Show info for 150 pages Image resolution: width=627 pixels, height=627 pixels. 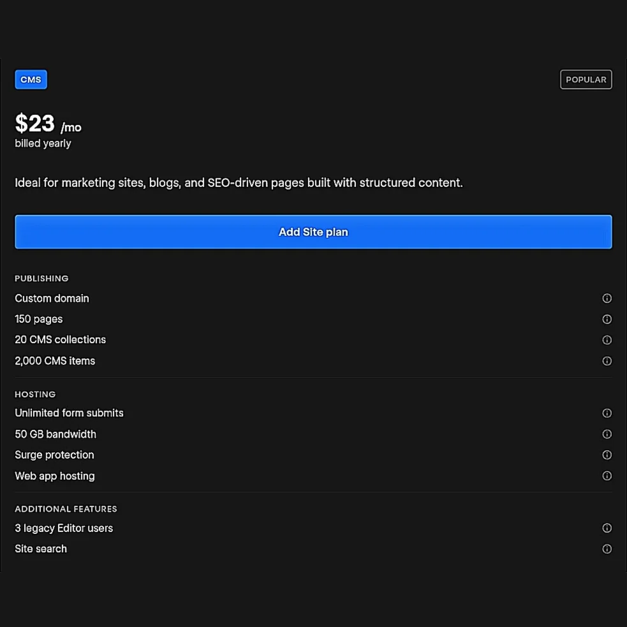click(x=607, y=320)
